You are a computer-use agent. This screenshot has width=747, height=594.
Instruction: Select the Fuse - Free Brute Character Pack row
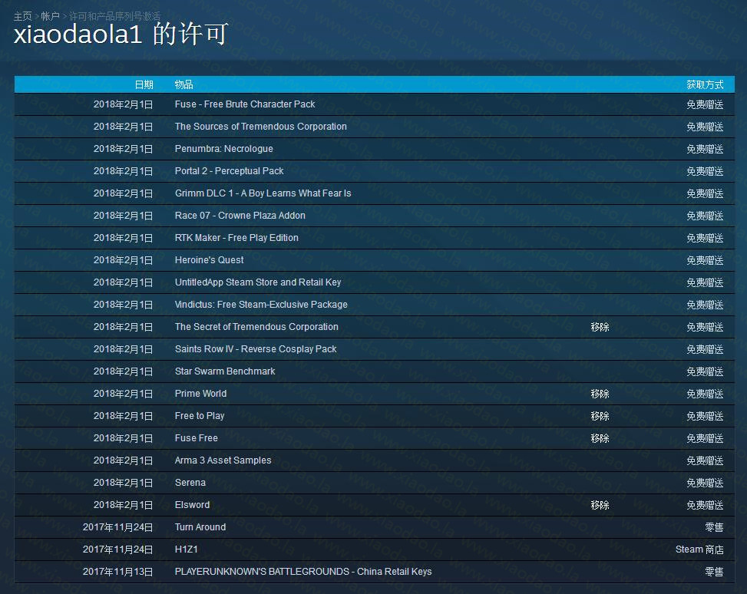(375, 104)
